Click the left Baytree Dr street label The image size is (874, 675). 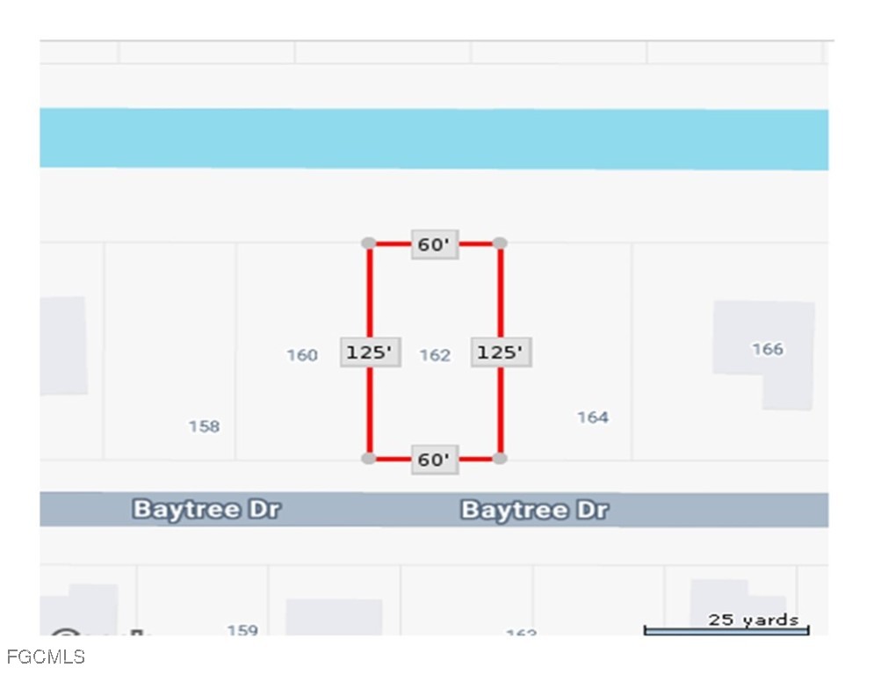(x=206, y=509)
